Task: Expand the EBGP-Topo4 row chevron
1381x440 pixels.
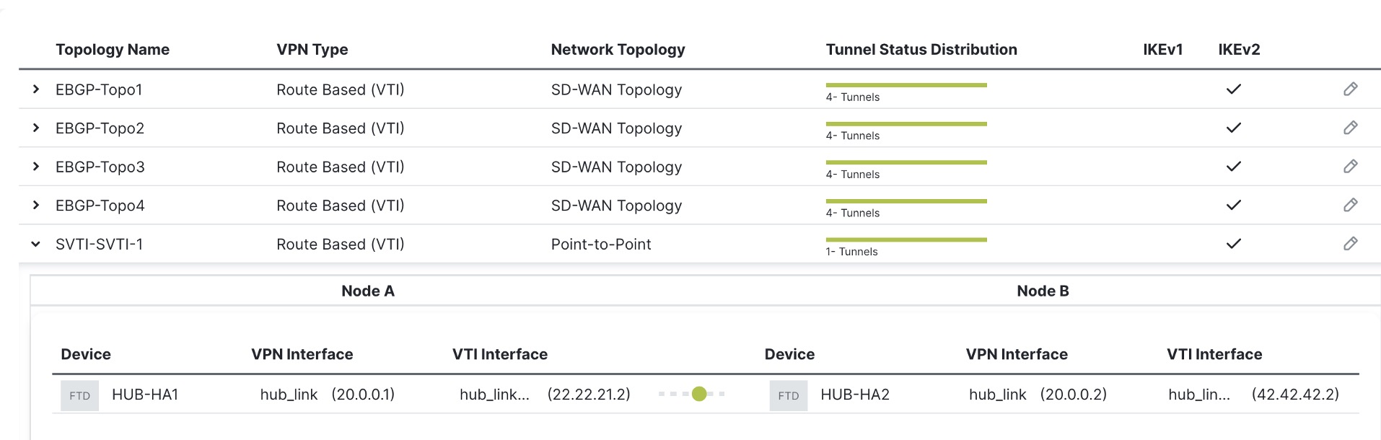Action: pos(36,205)
